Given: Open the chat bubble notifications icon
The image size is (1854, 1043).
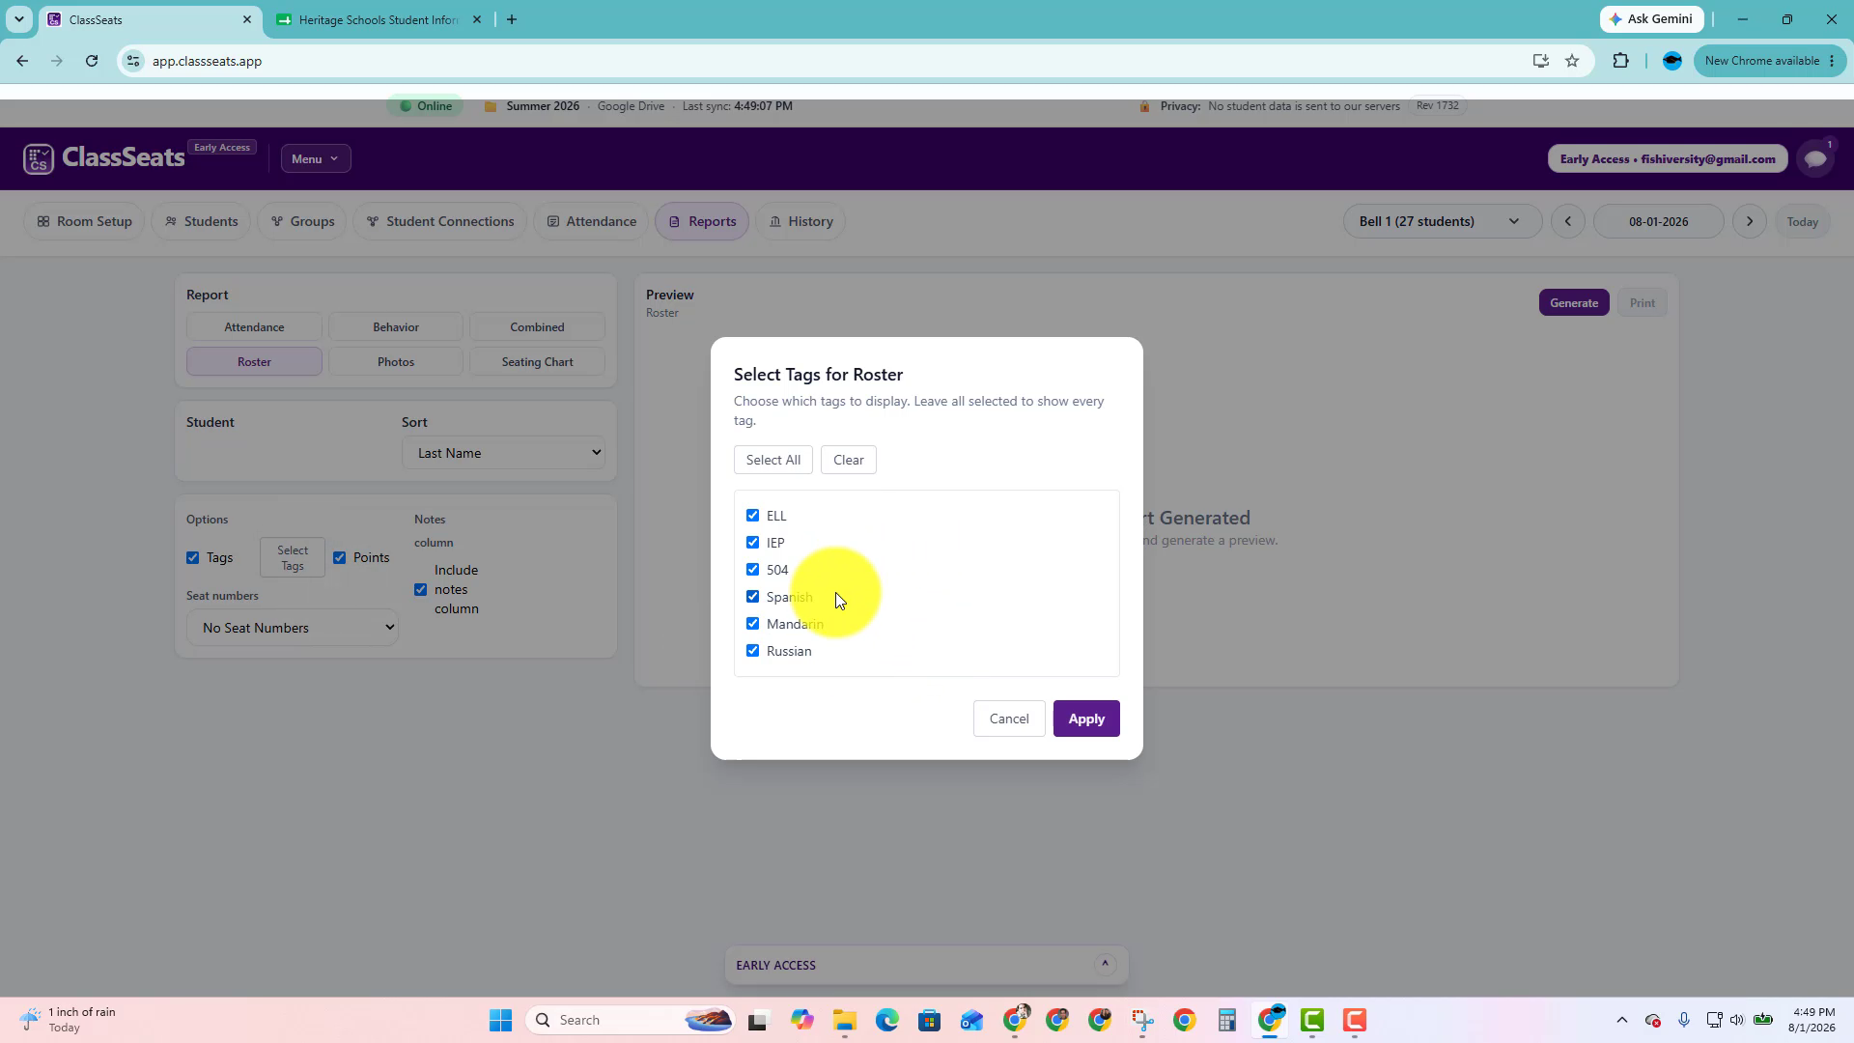Looking at the screenshot, I should point(1816,158).
